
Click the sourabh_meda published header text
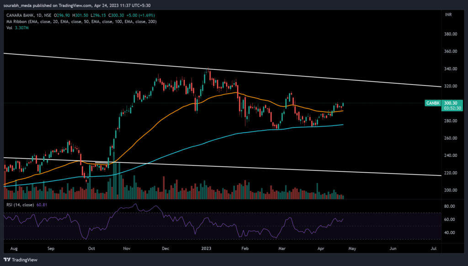pyautogui.click(x=77, y=5)
